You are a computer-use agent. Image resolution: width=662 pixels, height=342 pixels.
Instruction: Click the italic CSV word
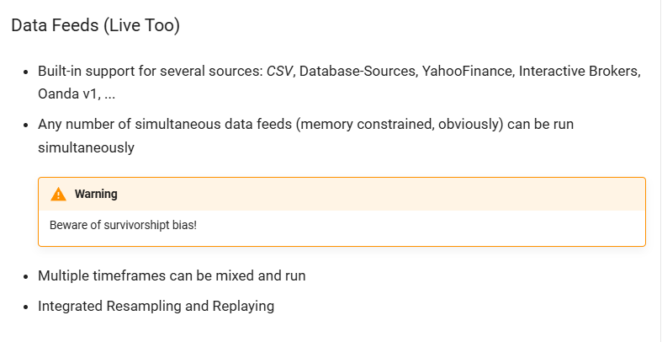pos(278,71)
